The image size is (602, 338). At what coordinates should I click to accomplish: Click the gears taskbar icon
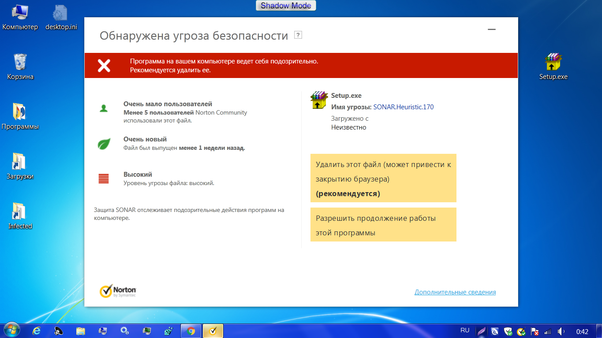point(125,331)
